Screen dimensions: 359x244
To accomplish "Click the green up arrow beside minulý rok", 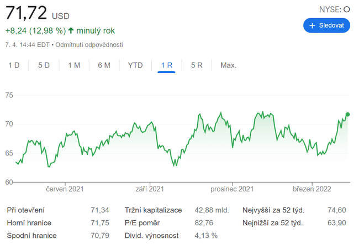I will click(71, 30).
